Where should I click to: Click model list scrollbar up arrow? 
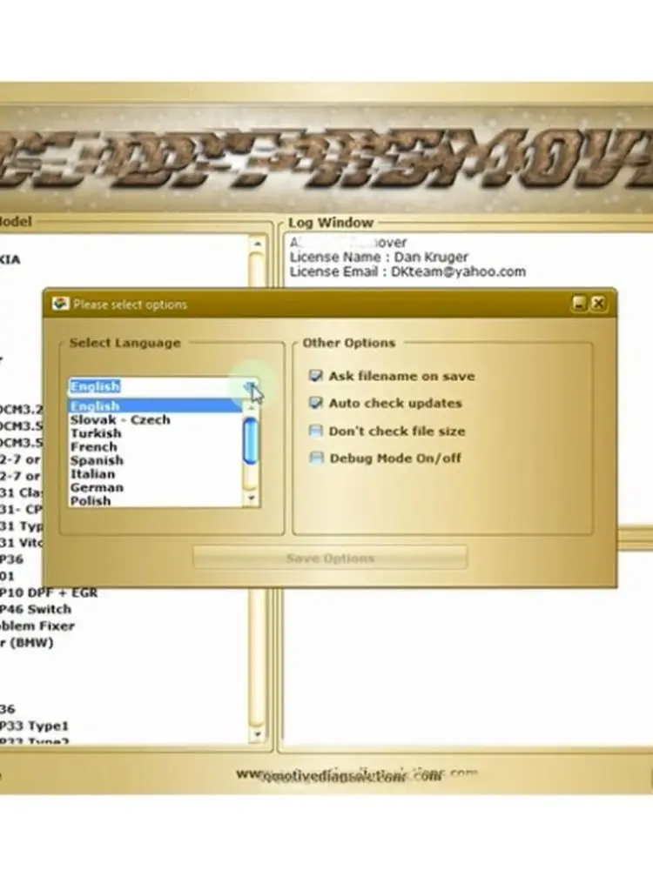tap(257, 244)
